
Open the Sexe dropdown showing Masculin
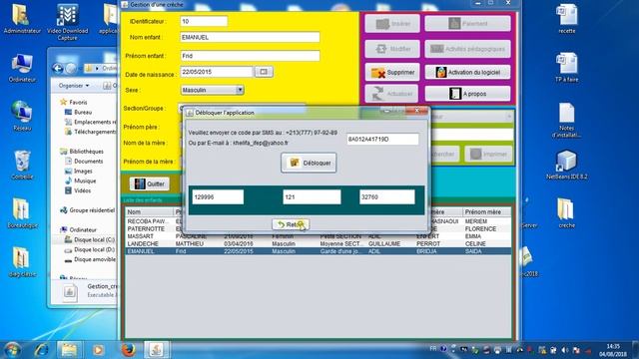(212, 90)
